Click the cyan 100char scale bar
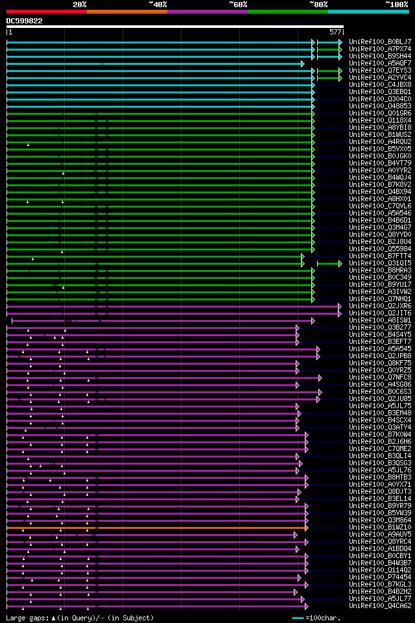 click(298, 618)
